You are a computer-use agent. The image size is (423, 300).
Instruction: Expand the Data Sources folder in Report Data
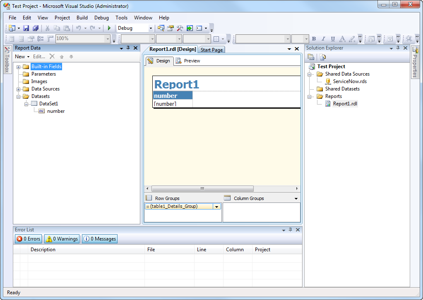click(18, 89)
